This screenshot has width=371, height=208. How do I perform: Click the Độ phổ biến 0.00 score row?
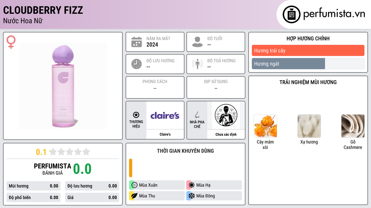click(33, 198)
